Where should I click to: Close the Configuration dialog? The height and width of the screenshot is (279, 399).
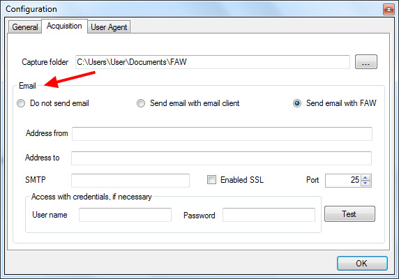389,9
